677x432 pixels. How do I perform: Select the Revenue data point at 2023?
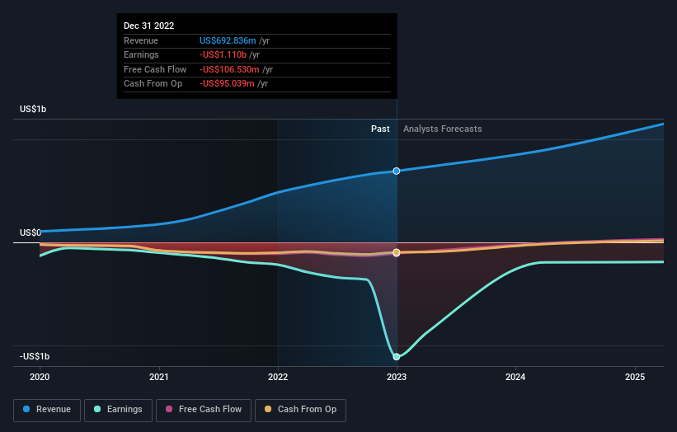click(397, 171)
